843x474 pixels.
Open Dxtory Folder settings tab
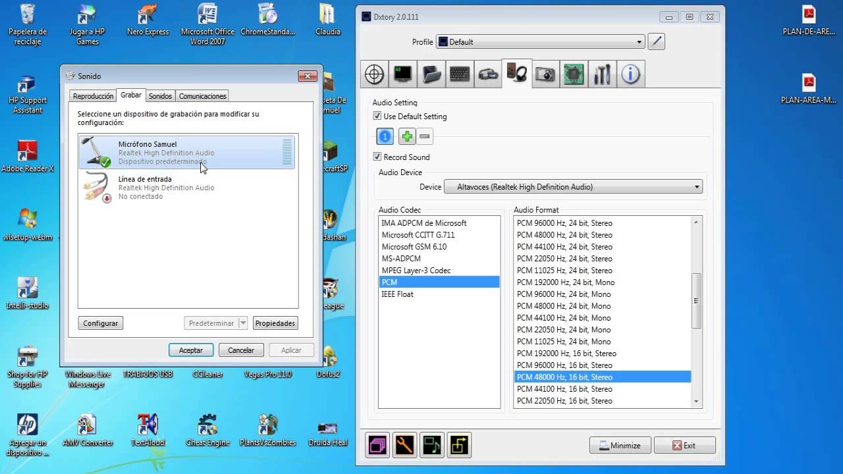point(431,74)
